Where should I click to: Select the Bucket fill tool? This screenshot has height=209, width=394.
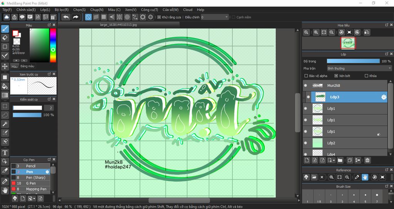[x=5, y=86]
